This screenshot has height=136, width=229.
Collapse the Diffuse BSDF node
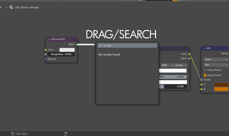[49, 39]
